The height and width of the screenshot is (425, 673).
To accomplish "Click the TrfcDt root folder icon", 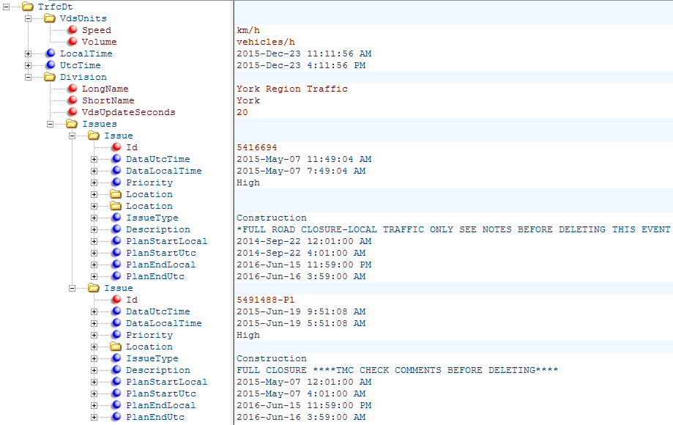I will 28,7.
